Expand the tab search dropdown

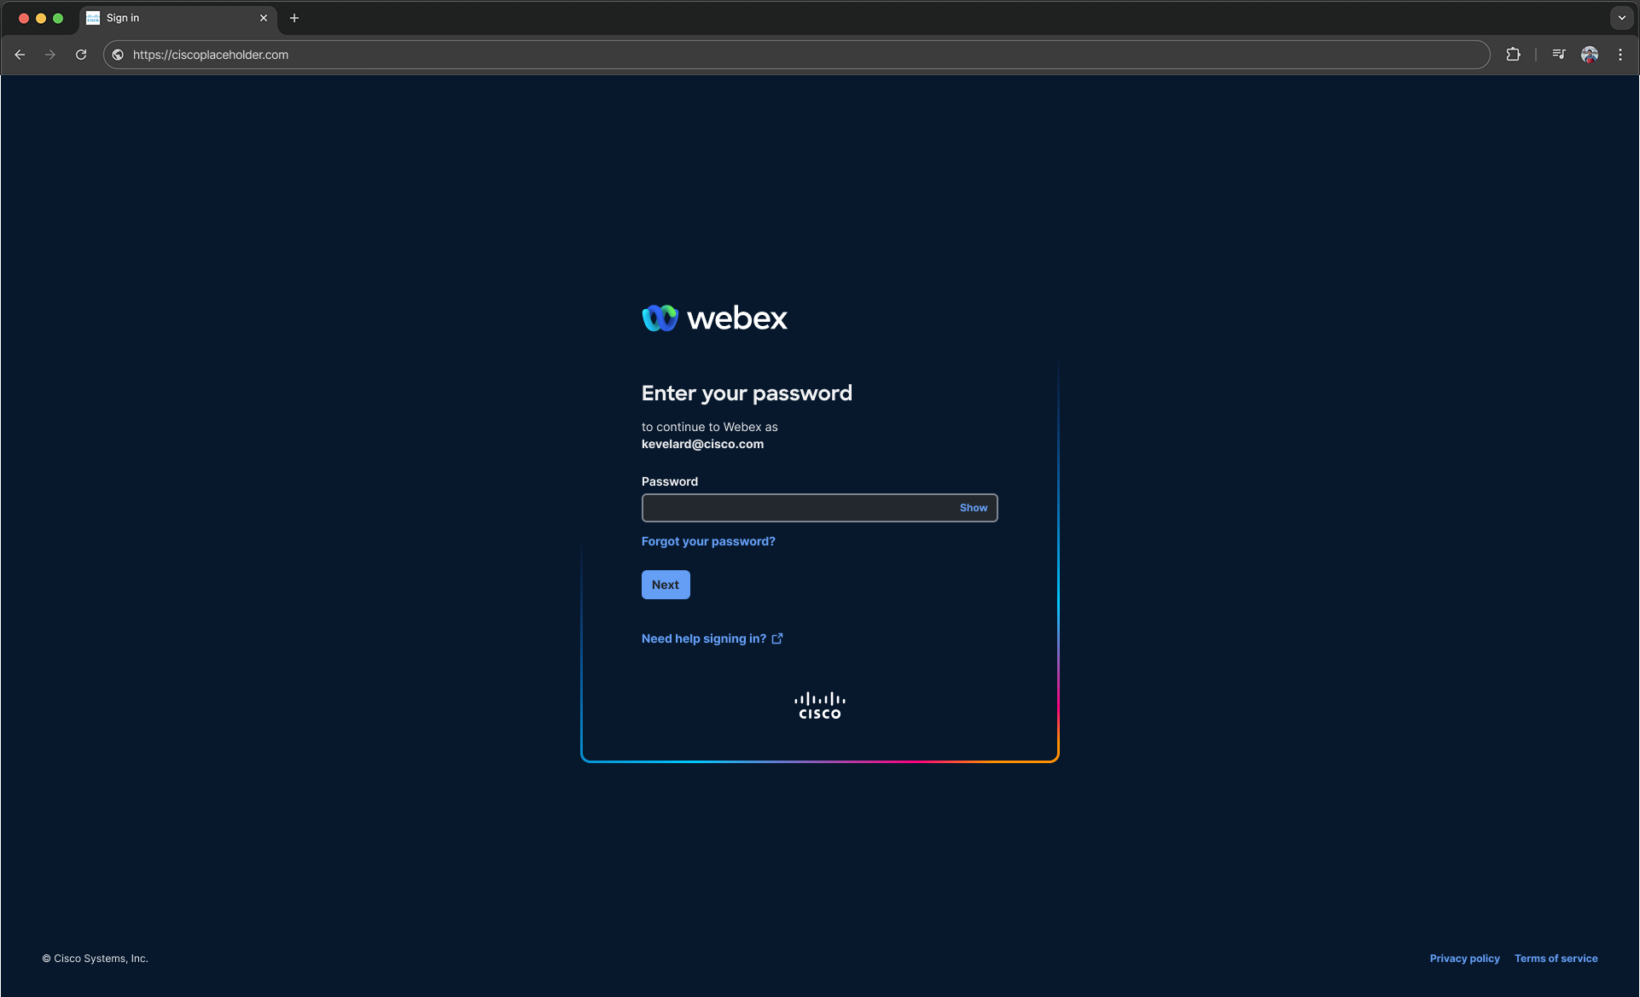coord(1621,18)
